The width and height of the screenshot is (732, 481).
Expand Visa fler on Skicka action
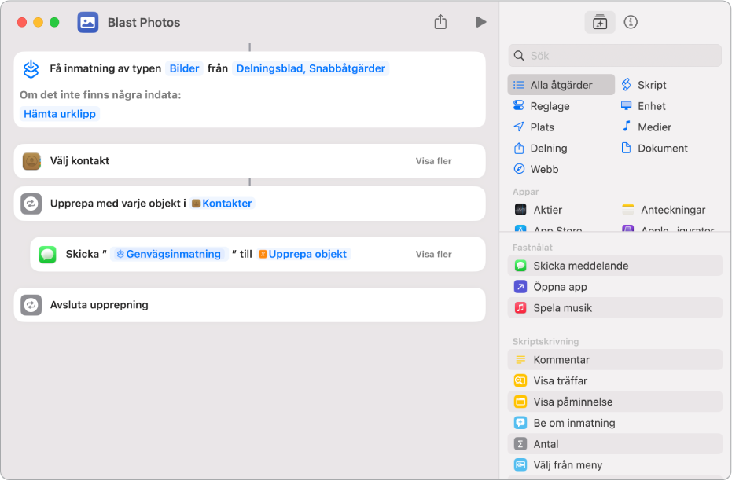[434, 255]
